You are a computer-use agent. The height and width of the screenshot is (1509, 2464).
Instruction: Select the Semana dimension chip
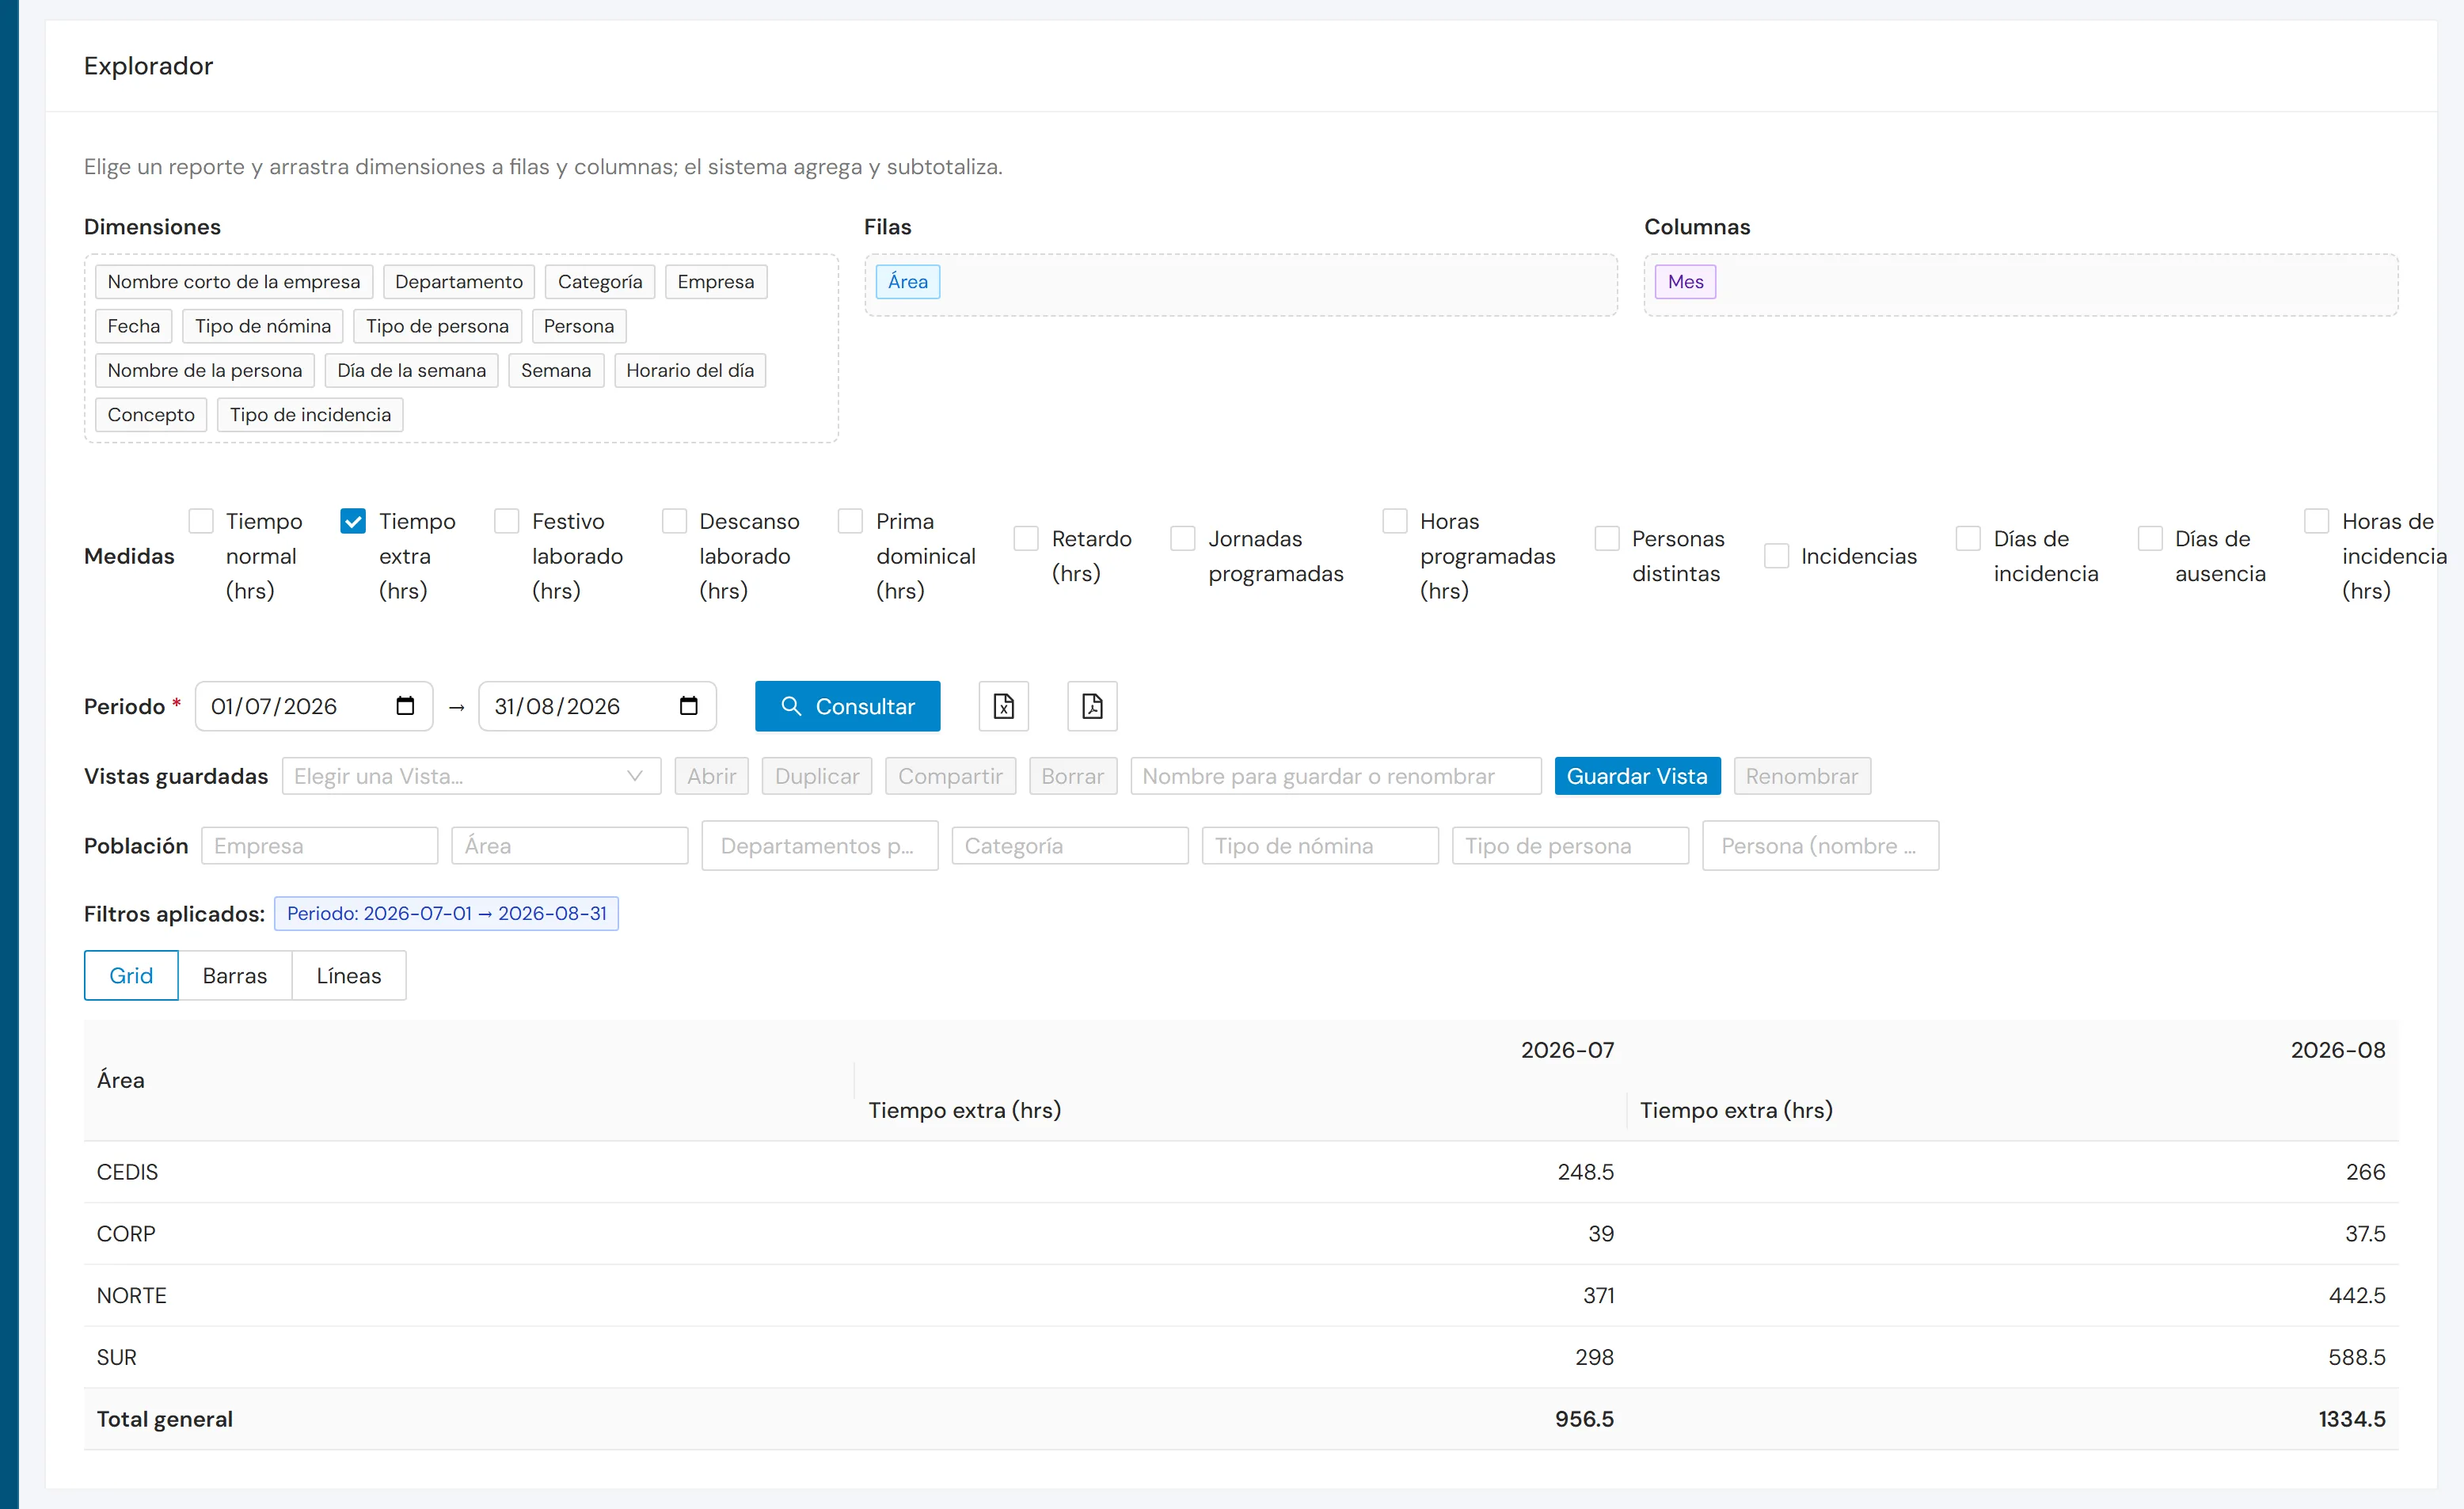[x=556, y=371]
